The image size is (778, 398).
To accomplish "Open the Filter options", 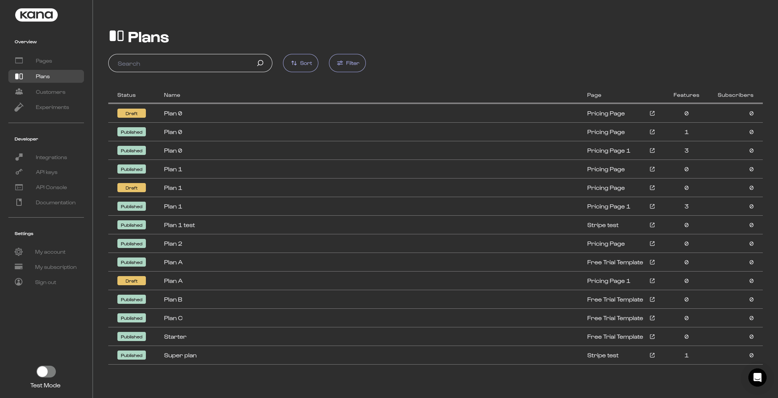I will 347,63.
